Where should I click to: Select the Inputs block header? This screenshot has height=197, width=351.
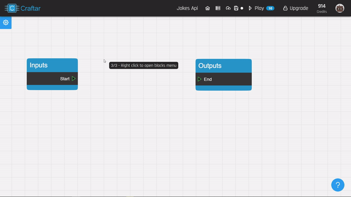pyautogui.click(x=52, y=65)
